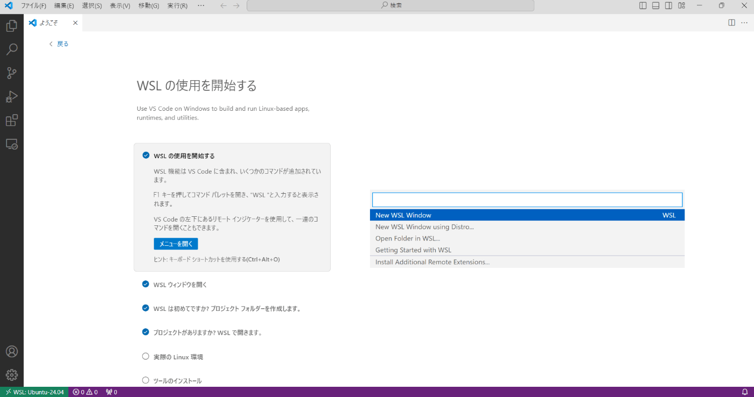Screen dimensions: 754x397
Task: Toggle the bottom panel layout icon
Action: 656,5
